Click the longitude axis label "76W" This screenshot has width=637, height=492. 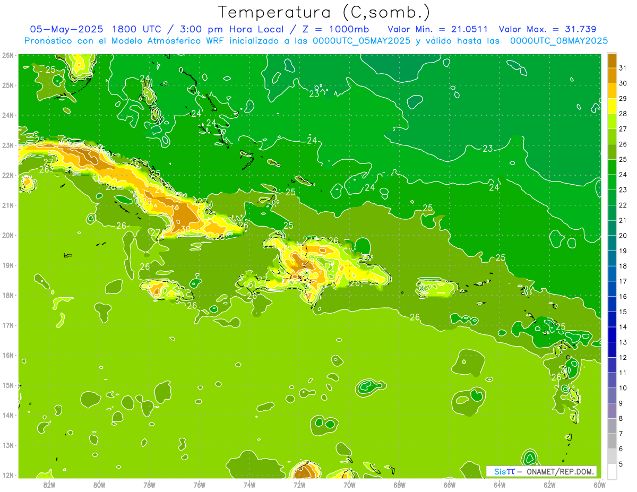coord(199,485)
